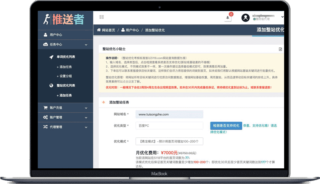
Task: Collapse the 任务中心 menu chevron
Action: pyautogui.click(x=86, y=45)
